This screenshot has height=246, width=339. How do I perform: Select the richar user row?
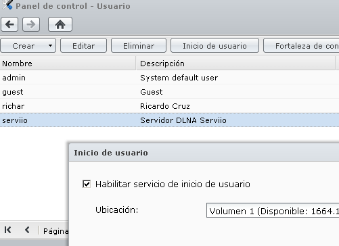pos(169,106)
